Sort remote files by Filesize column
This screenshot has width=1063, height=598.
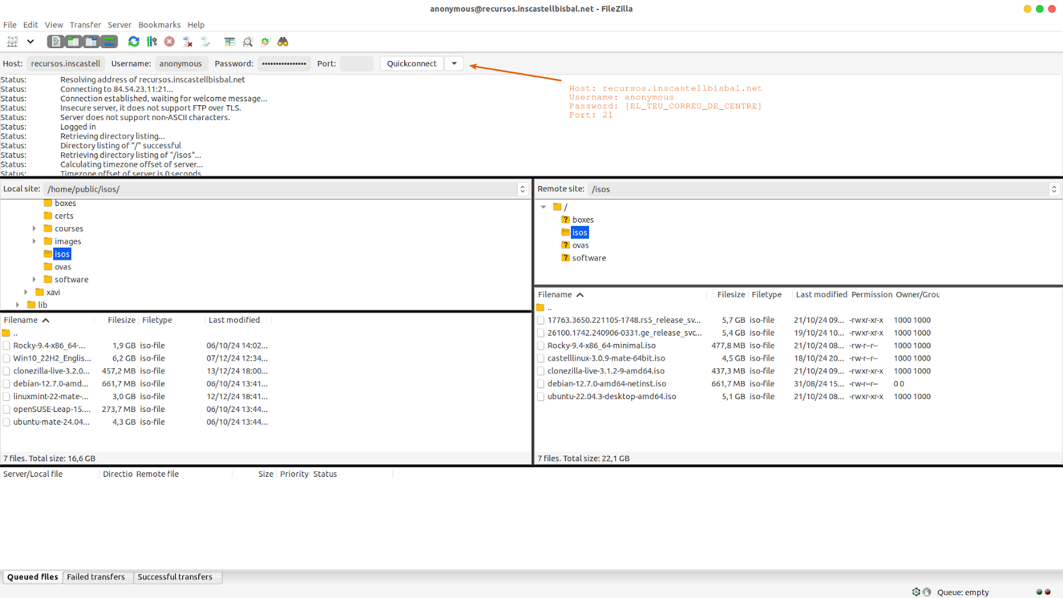tap(728, 295)
